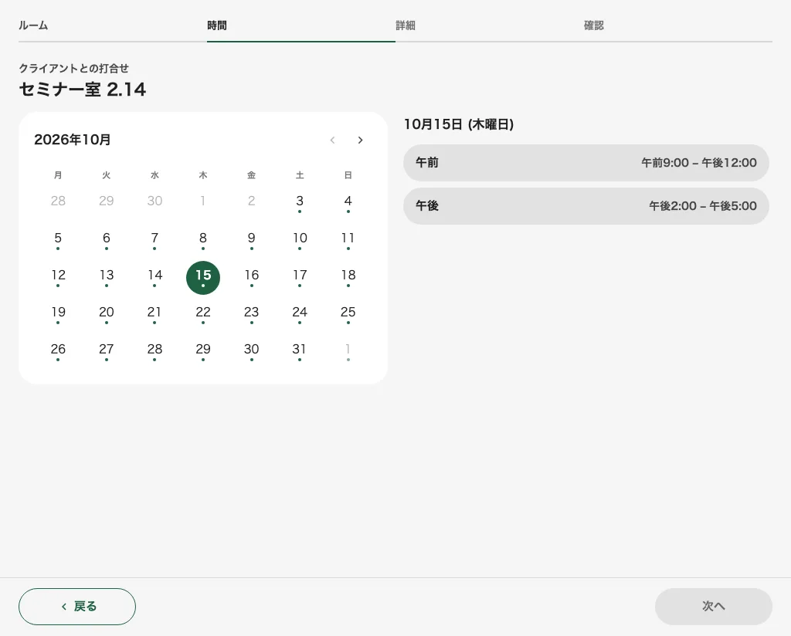Select October 9 in the calendar

point(251,240)
